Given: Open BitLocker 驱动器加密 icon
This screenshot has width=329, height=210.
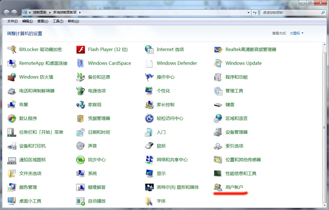Looking at the screenshot, I should click(x=12, y=50).
